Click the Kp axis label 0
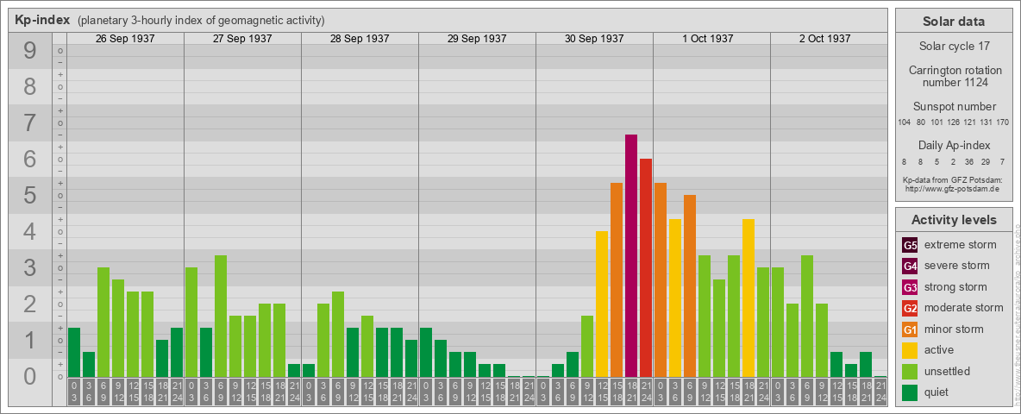 [30, 375]
